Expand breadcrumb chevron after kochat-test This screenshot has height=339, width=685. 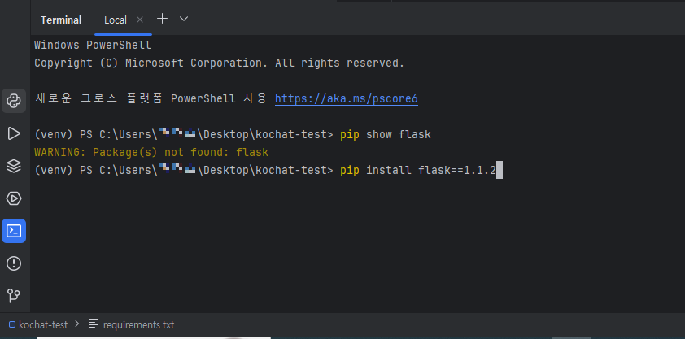pos(77,324)
